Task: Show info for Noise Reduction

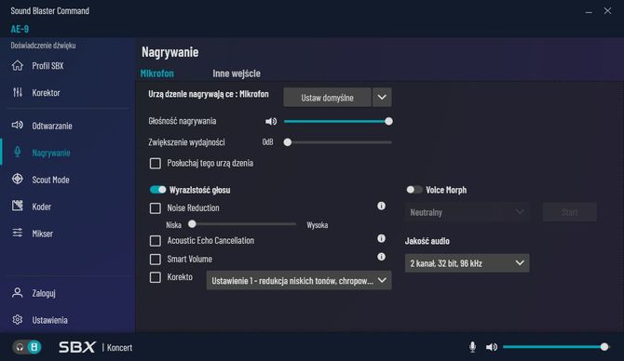Action: [x=381, y=206]
